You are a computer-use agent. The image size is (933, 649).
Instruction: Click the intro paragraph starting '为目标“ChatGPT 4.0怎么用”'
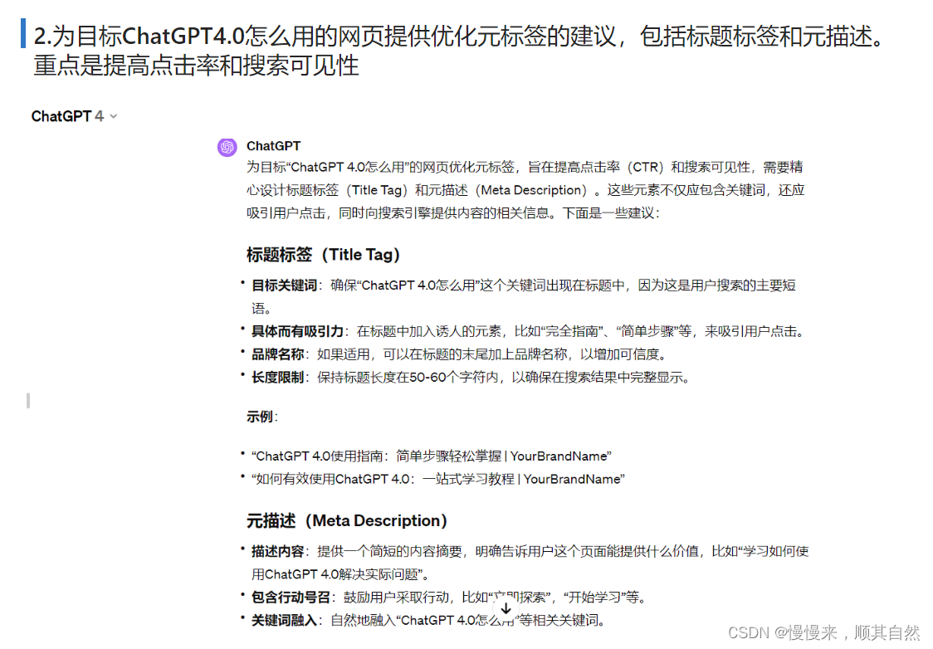click(526, 190)
